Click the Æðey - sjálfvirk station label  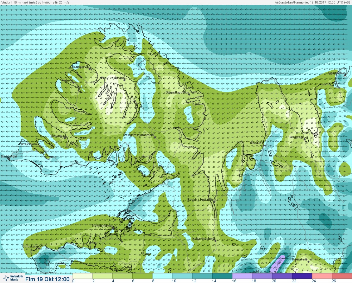click(113, 78)
